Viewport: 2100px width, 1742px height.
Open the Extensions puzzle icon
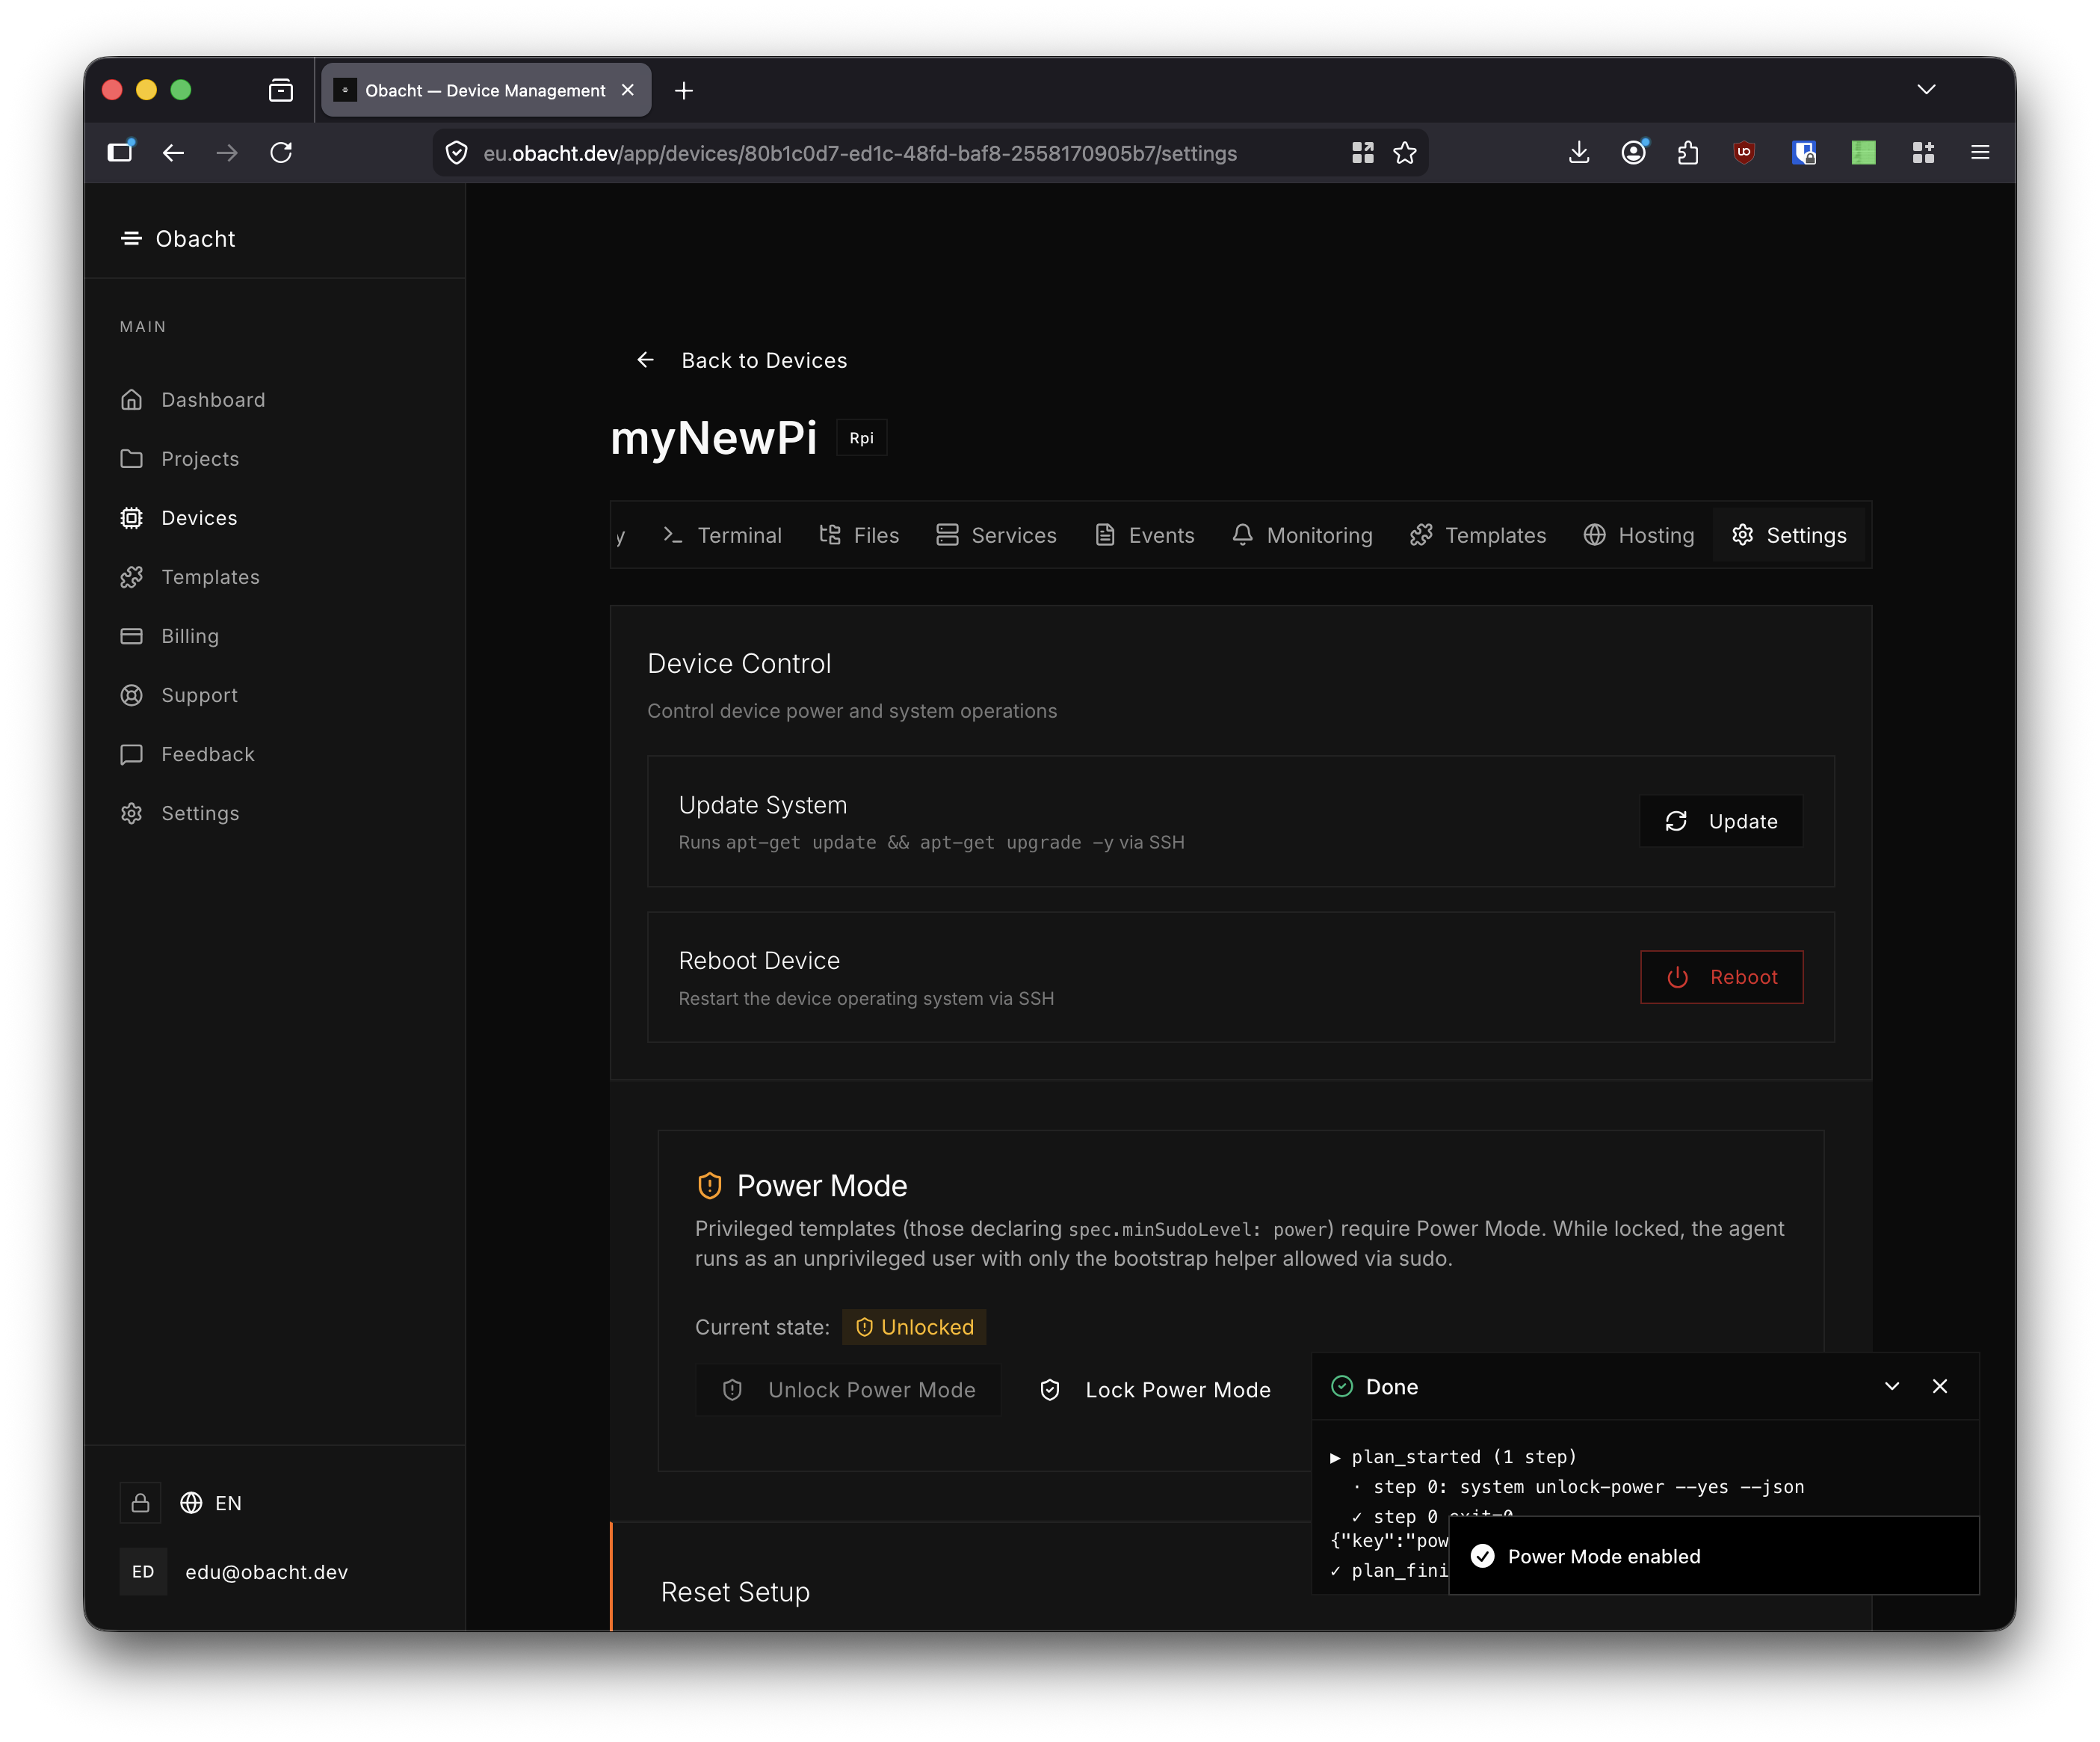point(1688,152)
